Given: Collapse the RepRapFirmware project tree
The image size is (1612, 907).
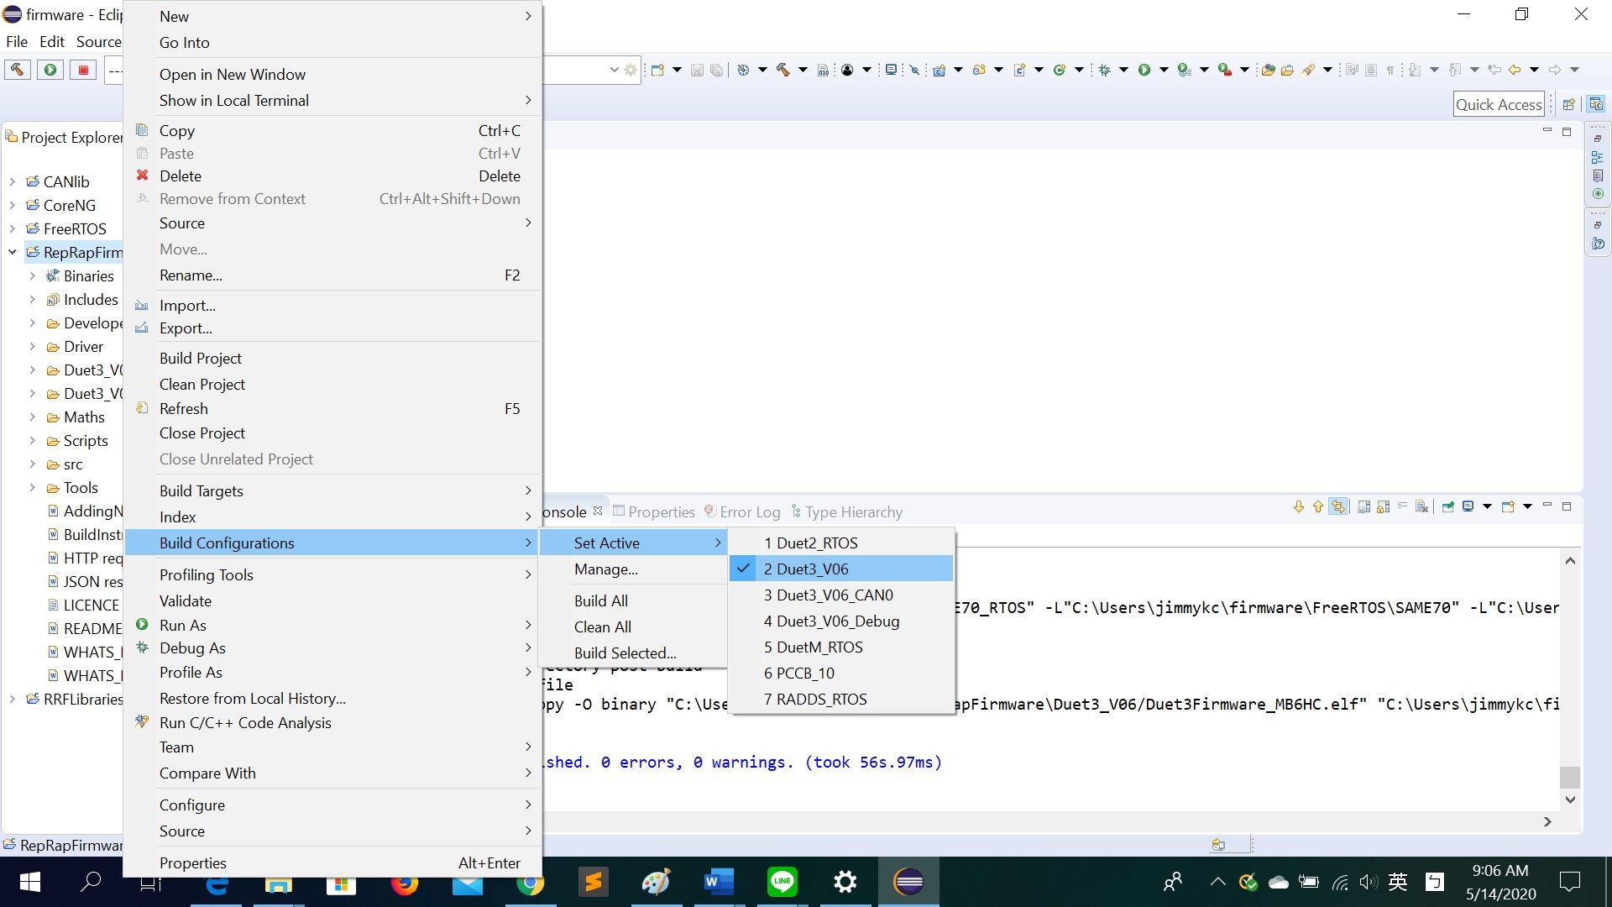Looking at the screenshot, I should click(13, 252).
